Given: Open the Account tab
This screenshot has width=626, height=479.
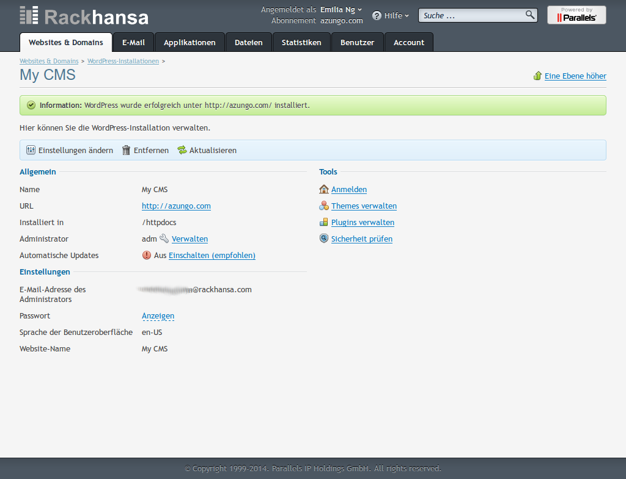Looking at the screenshot, I should pos(409,42).
